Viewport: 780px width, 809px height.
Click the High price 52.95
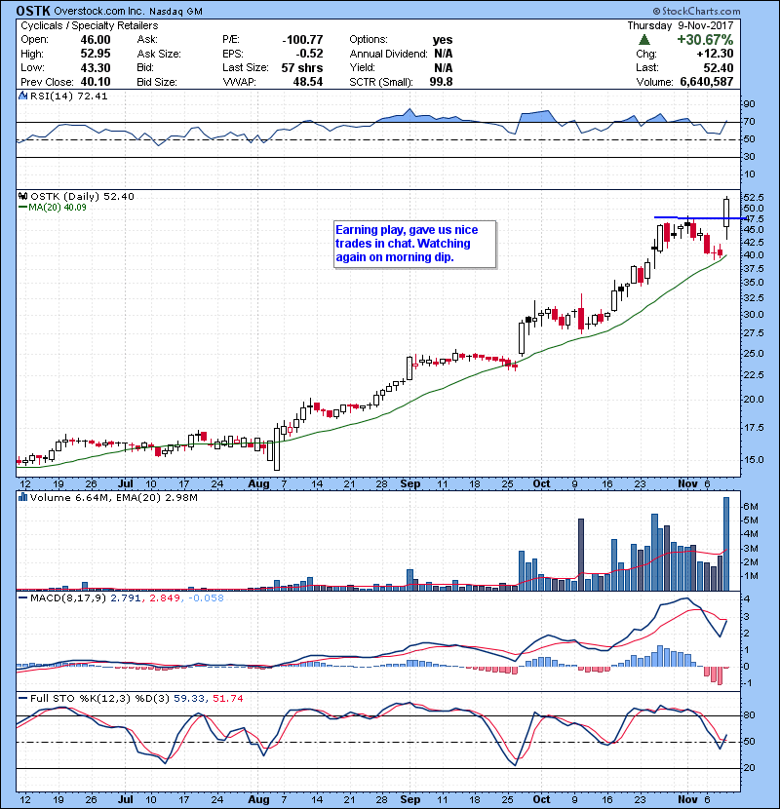96,54
